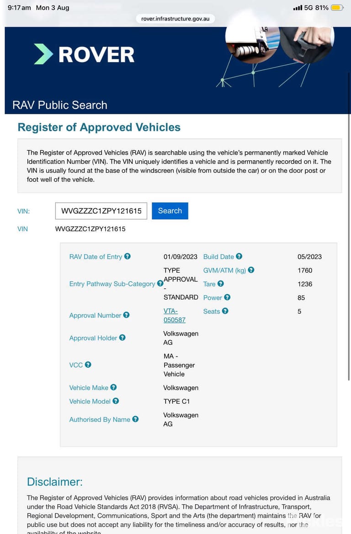Click the ROVER logo in the header

click(84, 54)
